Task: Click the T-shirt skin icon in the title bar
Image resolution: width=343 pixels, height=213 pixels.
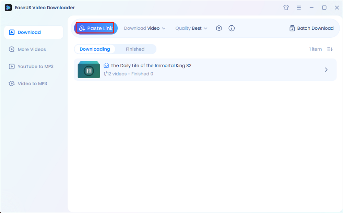Action: (x=286, y=8)
